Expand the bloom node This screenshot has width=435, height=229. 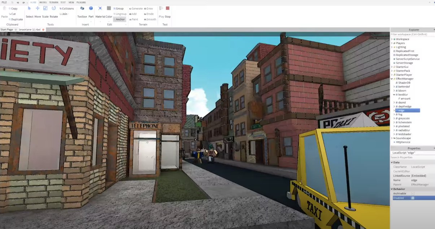394,91
